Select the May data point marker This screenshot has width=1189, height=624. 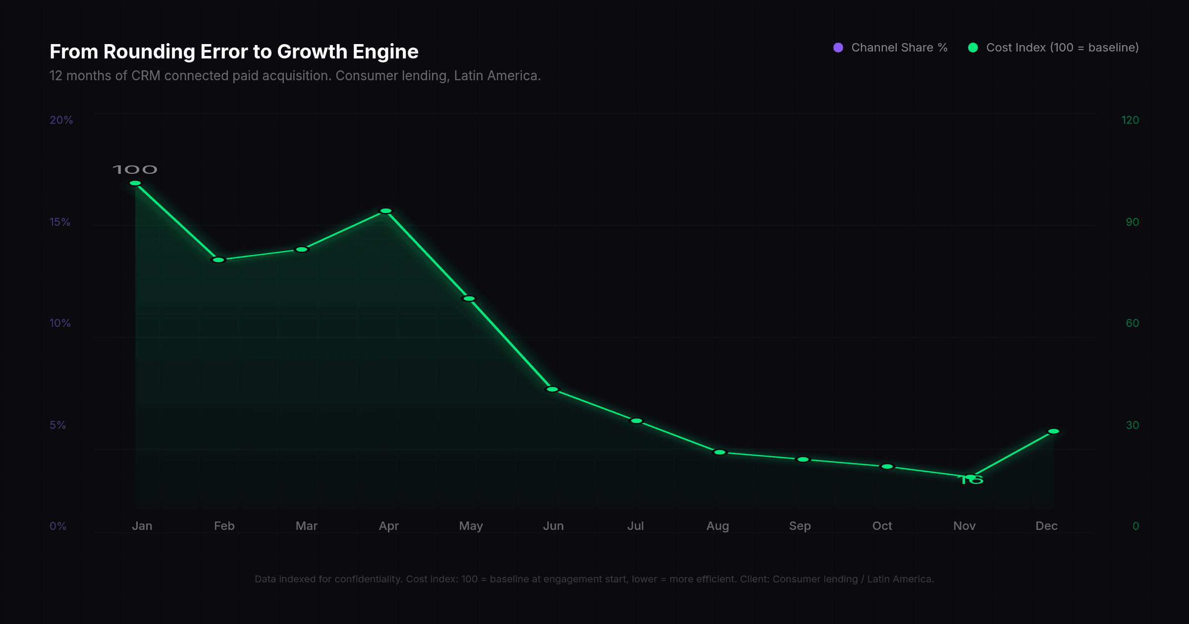point(469,299)
